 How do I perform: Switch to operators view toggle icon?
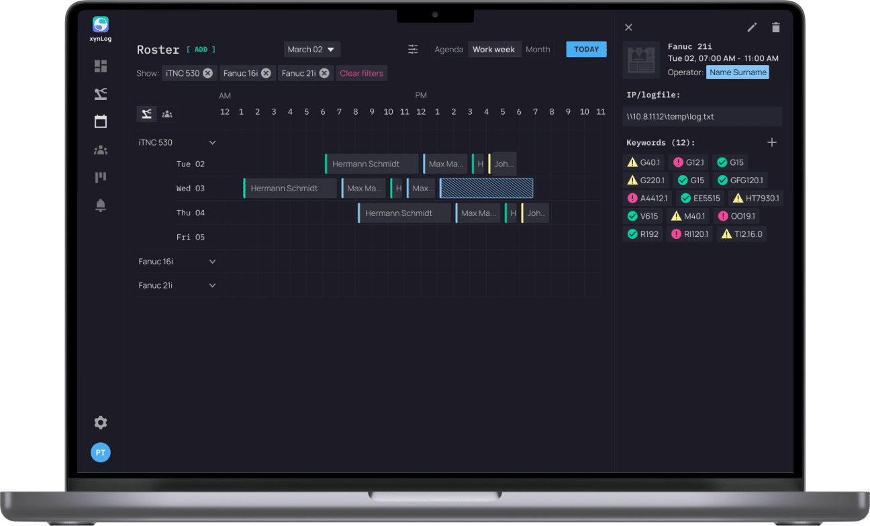pyautogui.click(x=167, y=114)
